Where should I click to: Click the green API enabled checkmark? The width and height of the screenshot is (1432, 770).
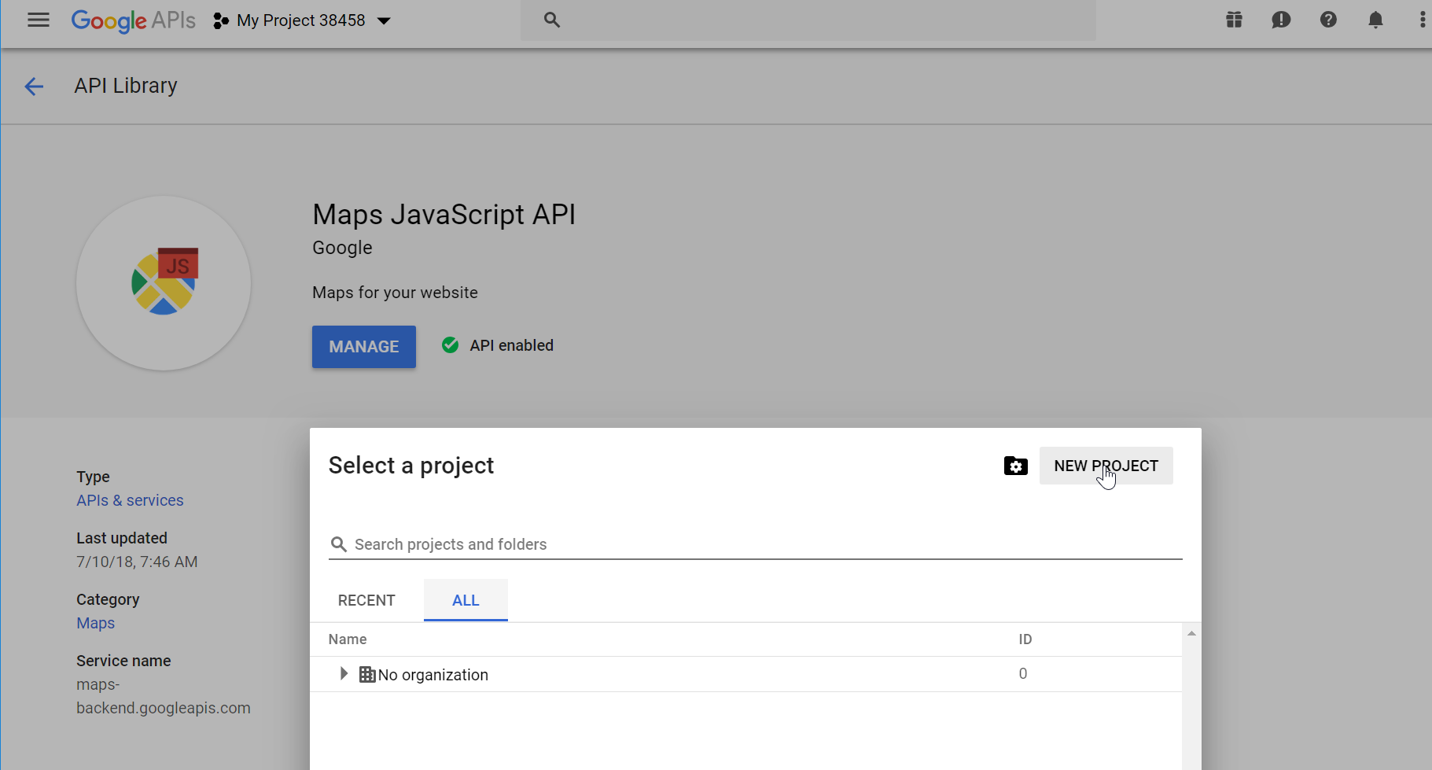coord(450,345)
